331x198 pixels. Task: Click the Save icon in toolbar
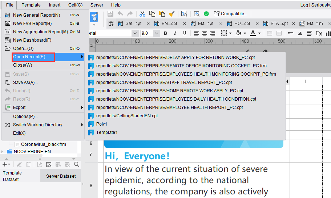pyautogui.click(x=110, y=14)
